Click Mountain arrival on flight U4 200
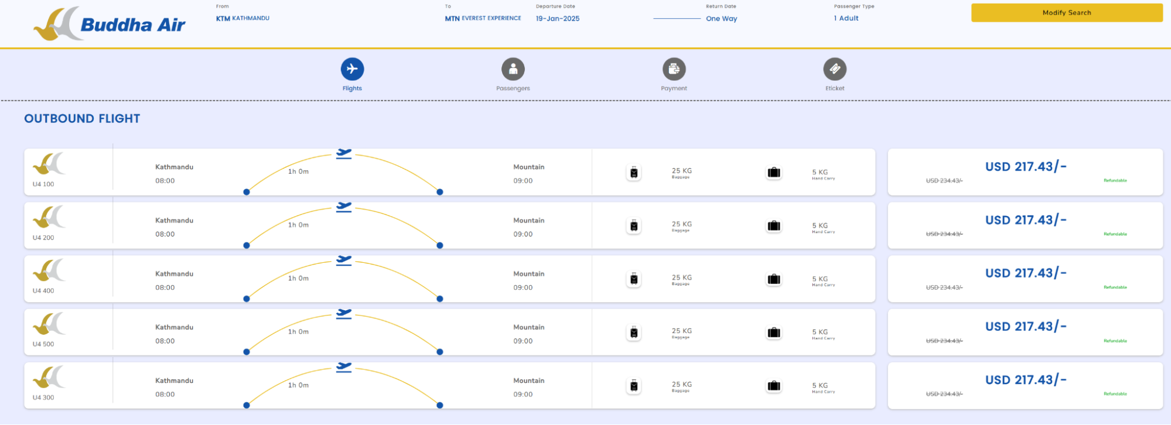The image size is (1171, 425). 529,221
